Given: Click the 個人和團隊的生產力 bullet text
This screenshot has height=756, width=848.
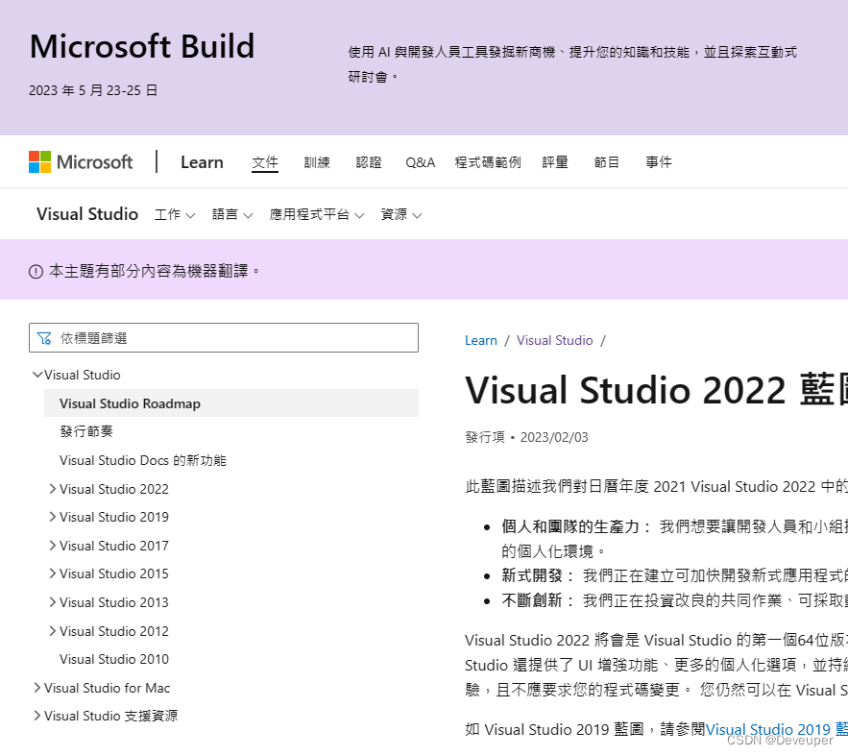Looking at the screenshot, I should tap(576, 526).
